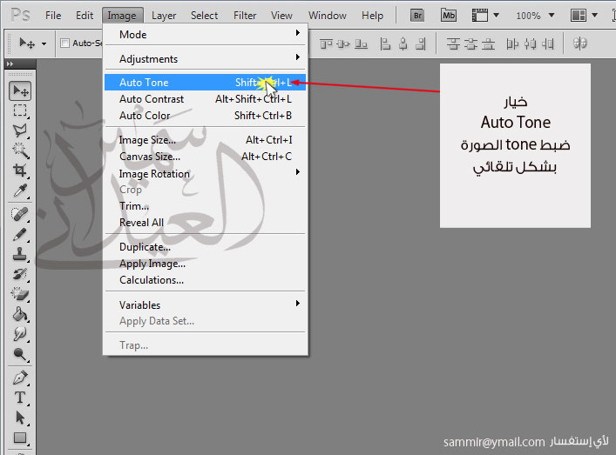Launch Bridge with the Br icon
The image size is (616, 455).
click(x=417, y=16)
